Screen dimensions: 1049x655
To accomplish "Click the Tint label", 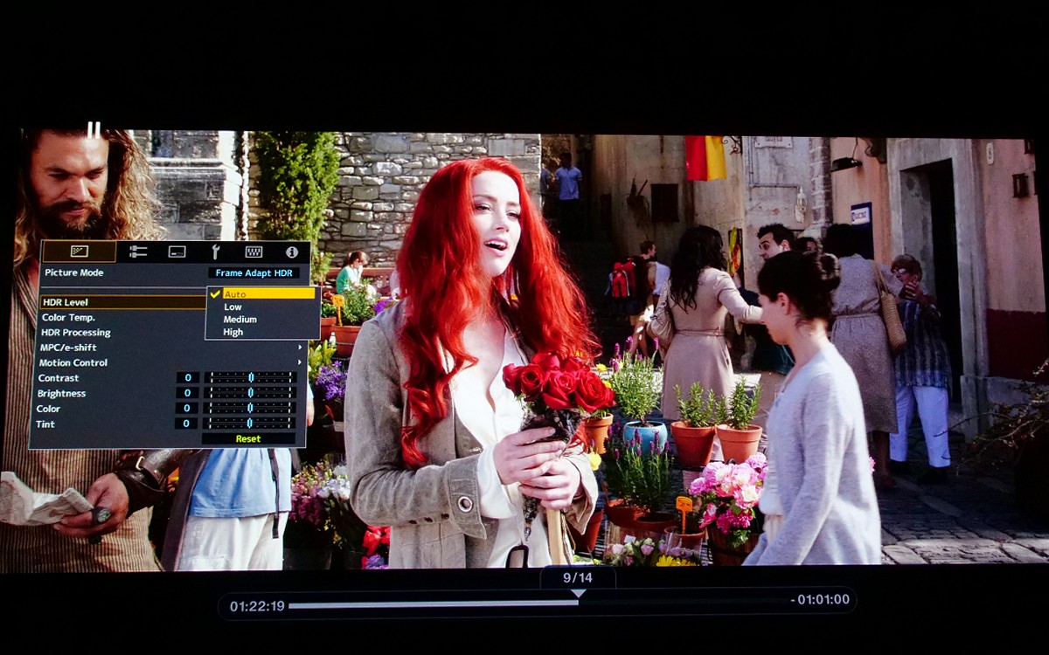I will pyautogui.click(x=45, y=424).
